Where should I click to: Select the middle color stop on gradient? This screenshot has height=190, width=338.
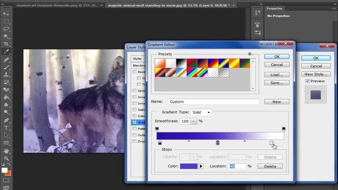pos(218,142)
